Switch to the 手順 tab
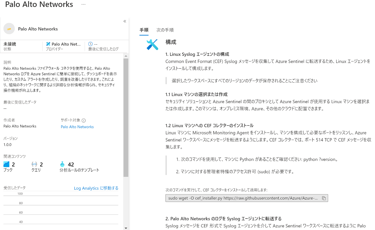 tap(144, 30)
